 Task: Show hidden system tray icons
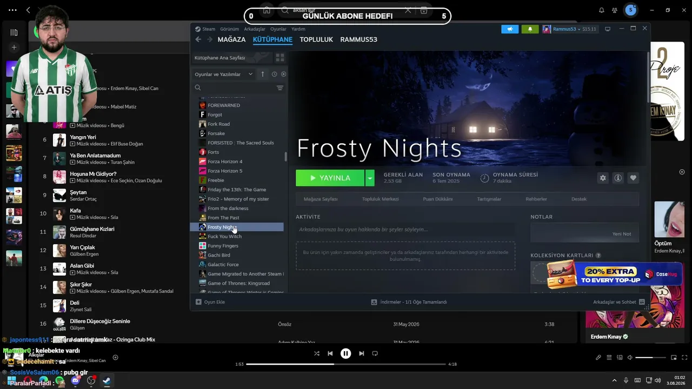(x=614, y=380)
